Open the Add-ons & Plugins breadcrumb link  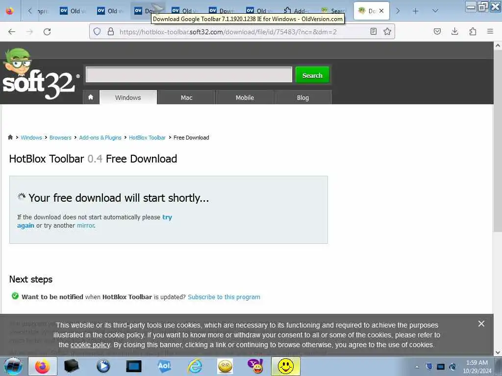[100, 138]
